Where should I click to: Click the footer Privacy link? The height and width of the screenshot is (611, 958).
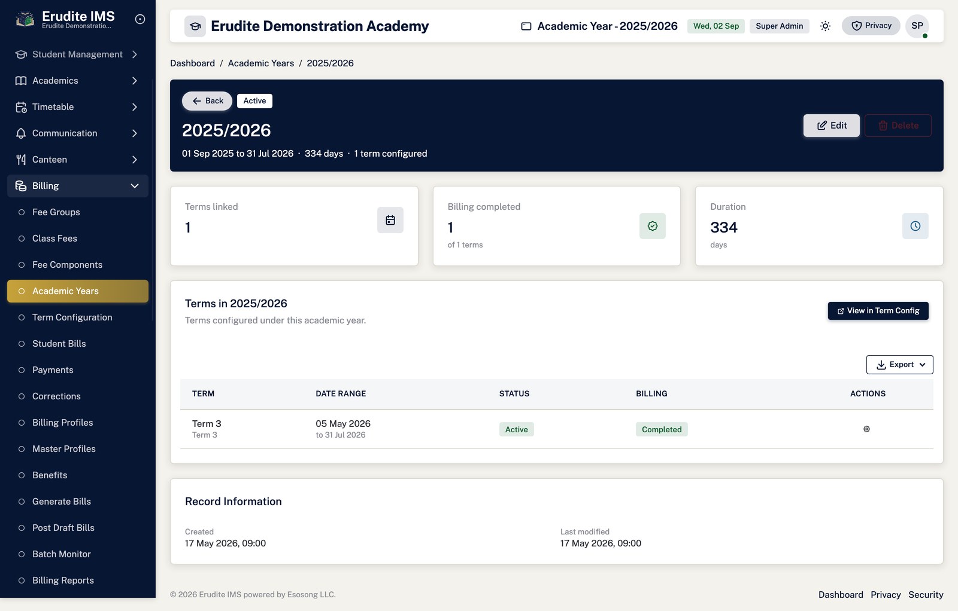click(886, 595)
